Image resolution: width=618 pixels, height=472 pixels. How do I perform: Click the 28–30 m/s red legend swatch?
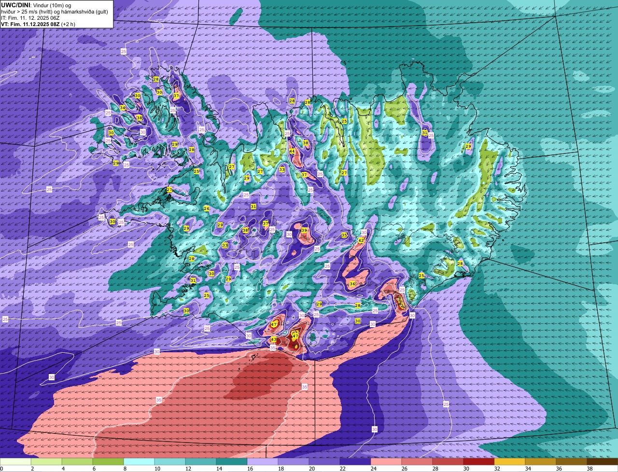pos(448,462)
